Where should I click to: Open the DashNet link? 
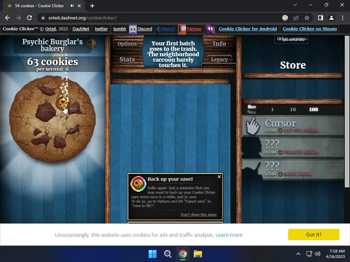(x=81, y=29)
